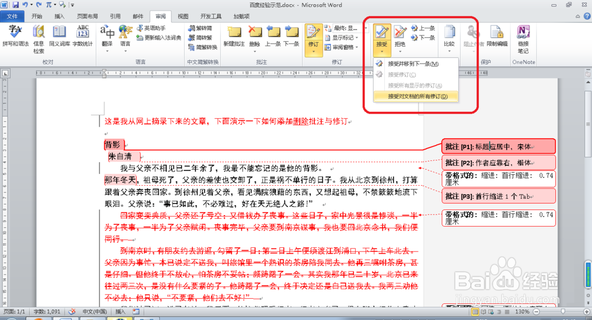Minimize the ribbon with the caret button
Image resolution: width=592 pixels, height=320 pixels.
(578, 16)
